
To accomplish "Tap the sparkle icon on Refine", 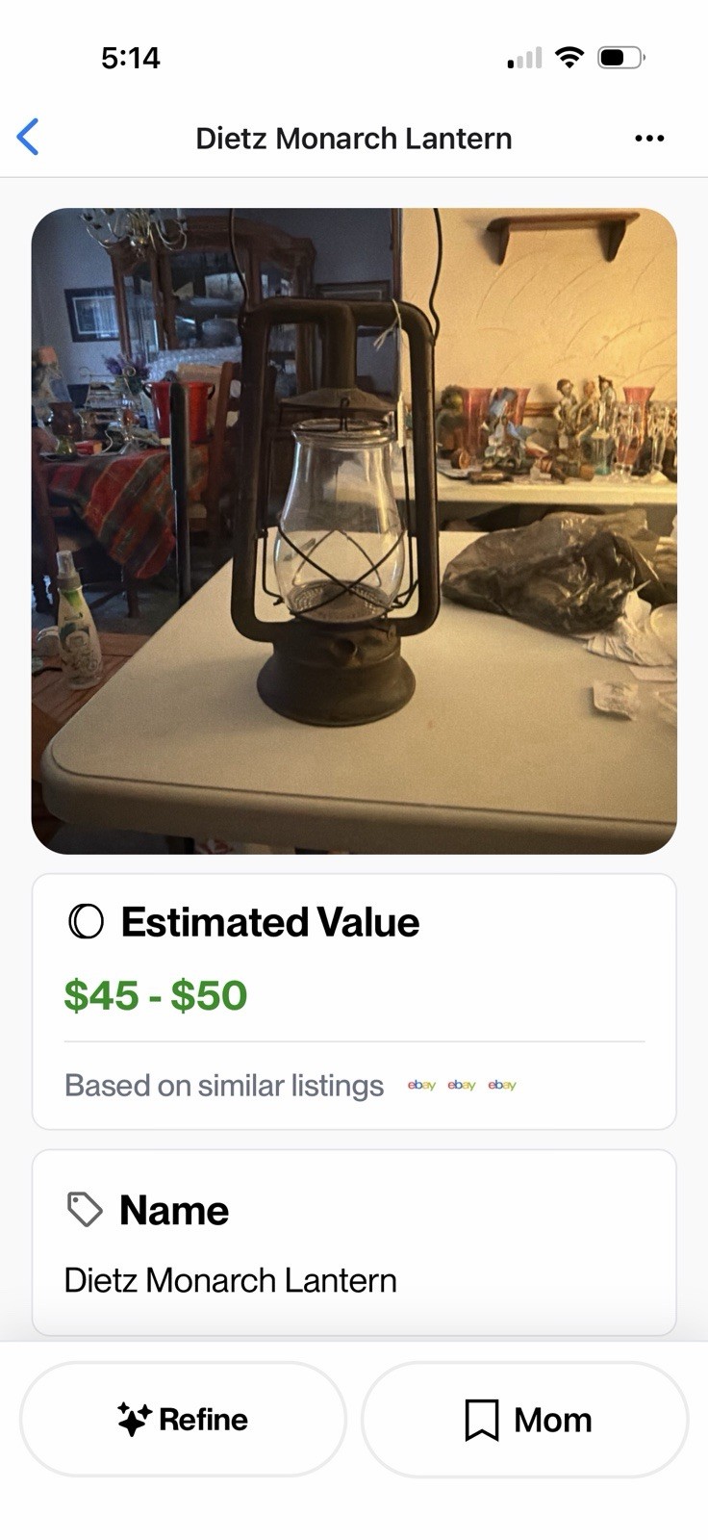I will pos(134,1419).
